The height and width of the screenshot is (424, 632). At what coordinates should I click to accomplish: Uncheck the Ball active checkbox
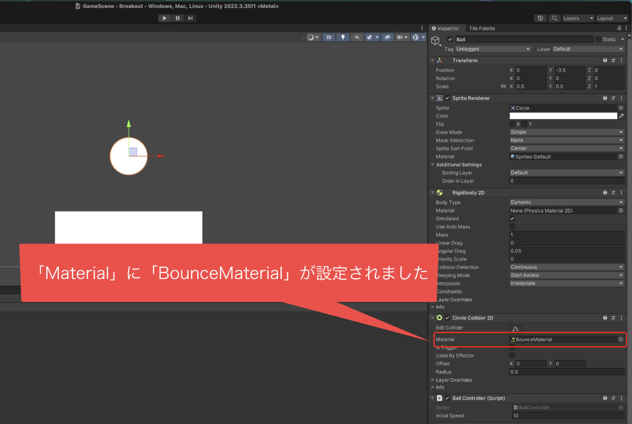tap(450, 40)
